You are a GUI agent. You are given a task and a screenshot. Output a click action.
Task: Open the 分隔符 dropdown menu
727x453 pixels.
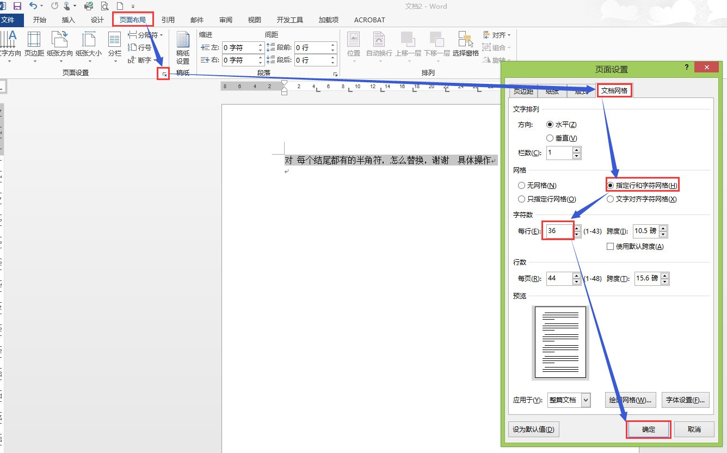[x=144, y=34]
